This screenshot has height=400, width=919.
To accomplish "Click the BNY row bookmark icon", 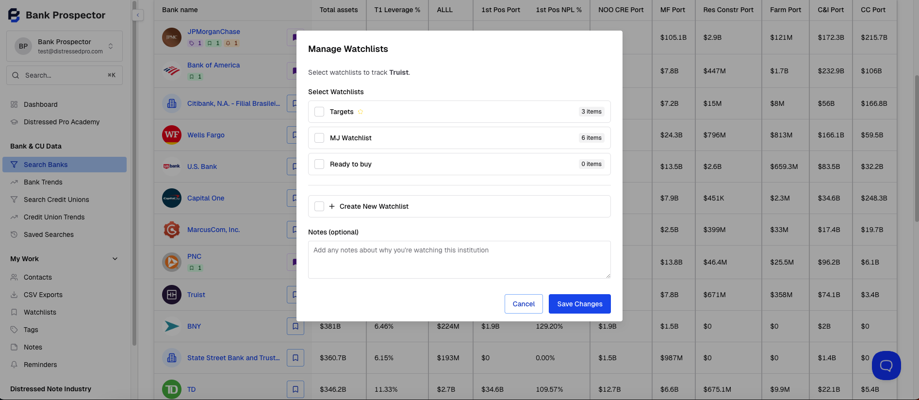I will pos(295,326).
